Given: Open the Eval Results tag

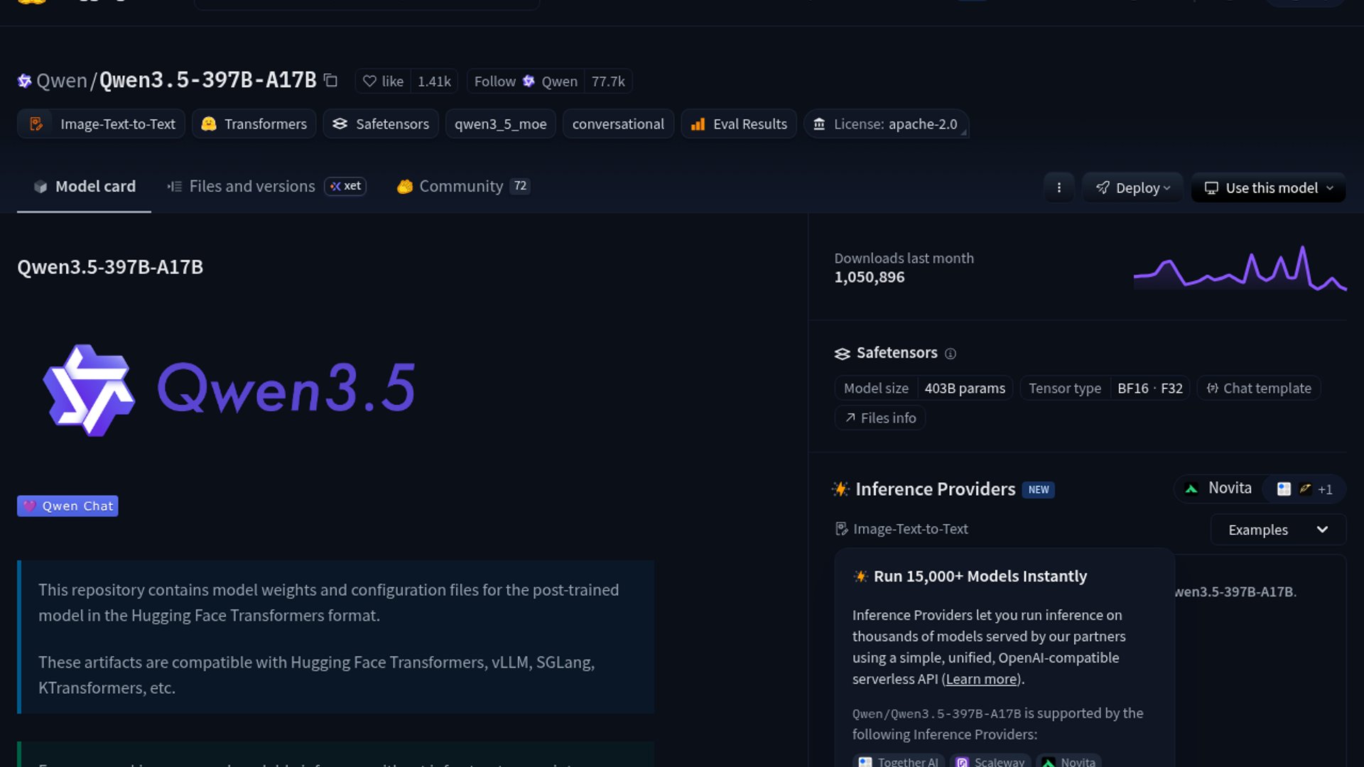Looking at the screenshot, I should [x=739, y=124].
